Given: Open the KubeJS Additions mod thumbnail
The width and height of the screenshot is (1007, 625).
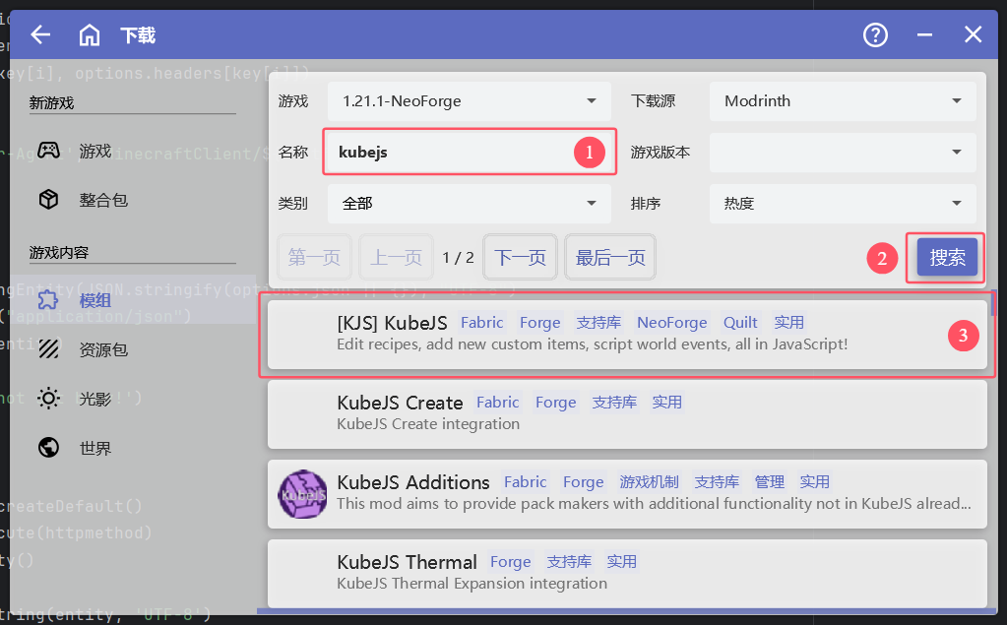Looking at the screenshot, I should (x=302, y=494).
